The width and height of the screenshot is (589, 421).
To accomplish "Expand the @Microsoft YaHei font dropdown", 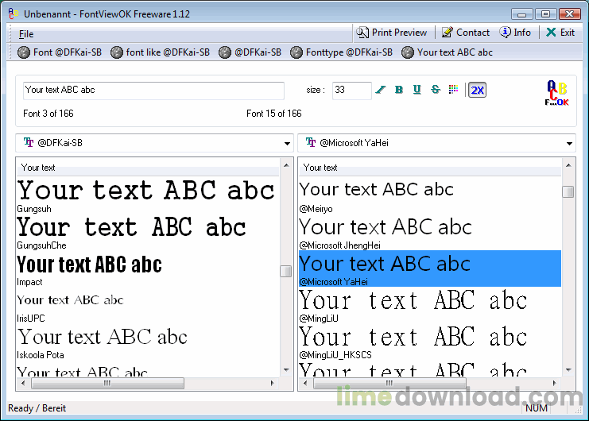I will 569,144.
